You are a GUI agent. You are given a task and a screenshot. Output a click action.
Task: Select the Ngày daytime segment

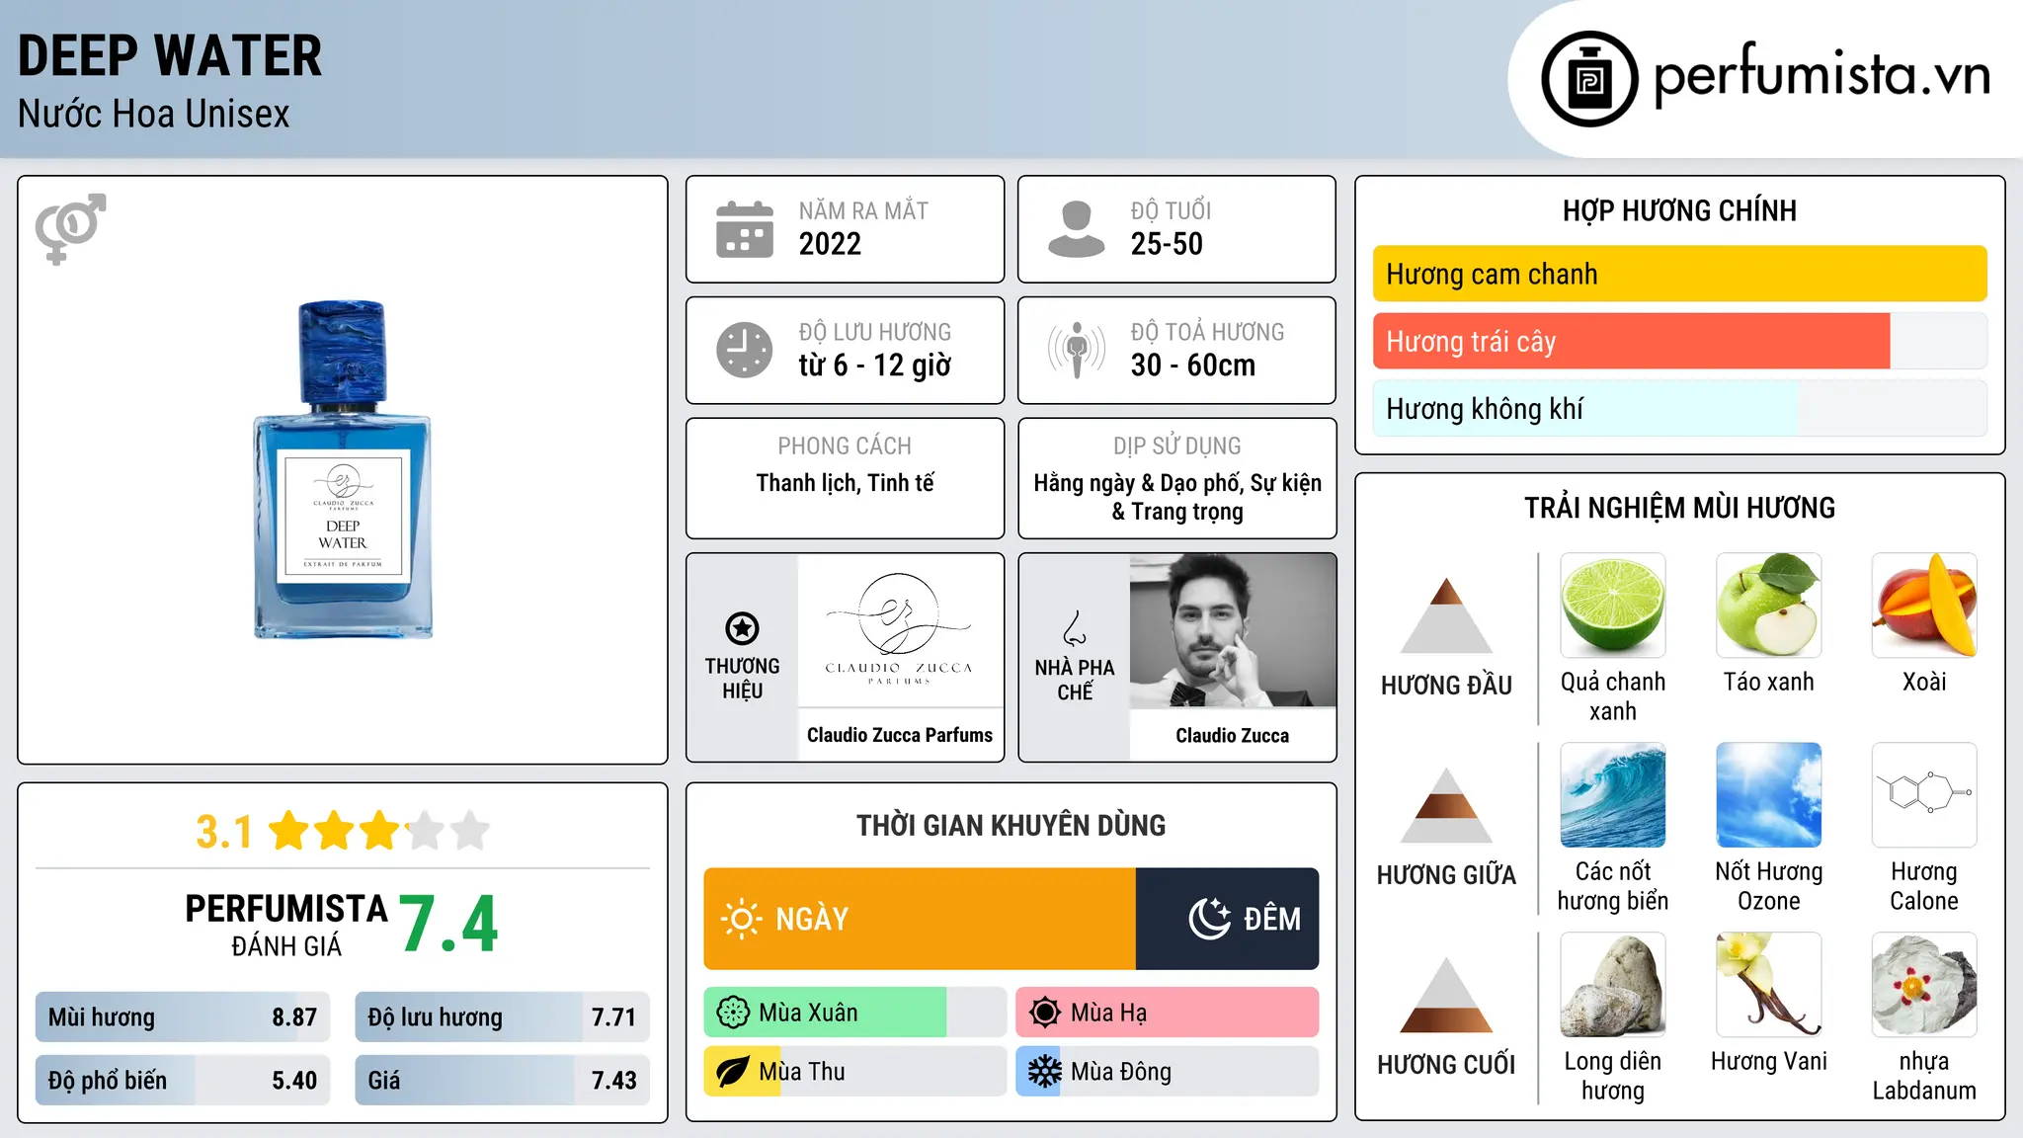point(920,919)
